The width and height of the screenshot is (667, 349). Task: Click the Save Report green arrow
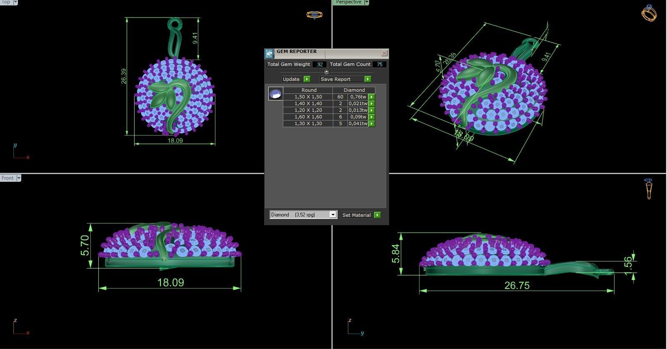[367, 79]
